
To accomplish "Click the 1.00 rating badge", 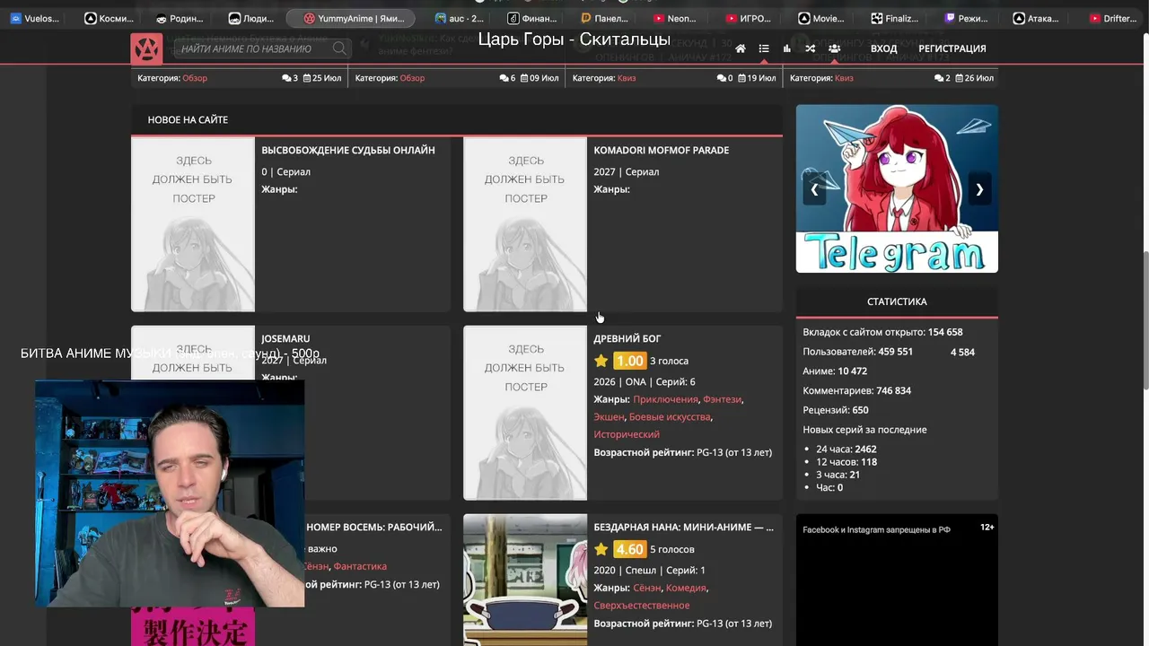I will click(629, 361).
